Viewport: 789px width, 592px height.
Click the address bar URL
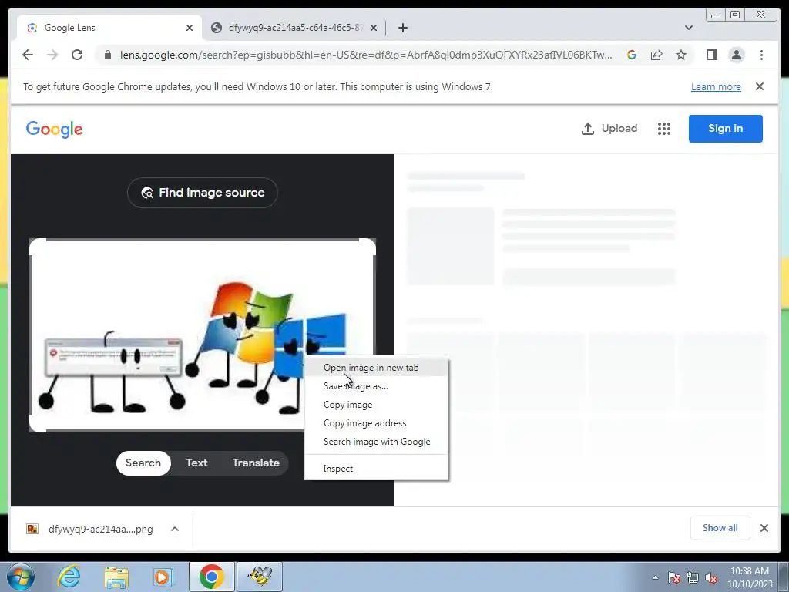[x=366, y=55]
